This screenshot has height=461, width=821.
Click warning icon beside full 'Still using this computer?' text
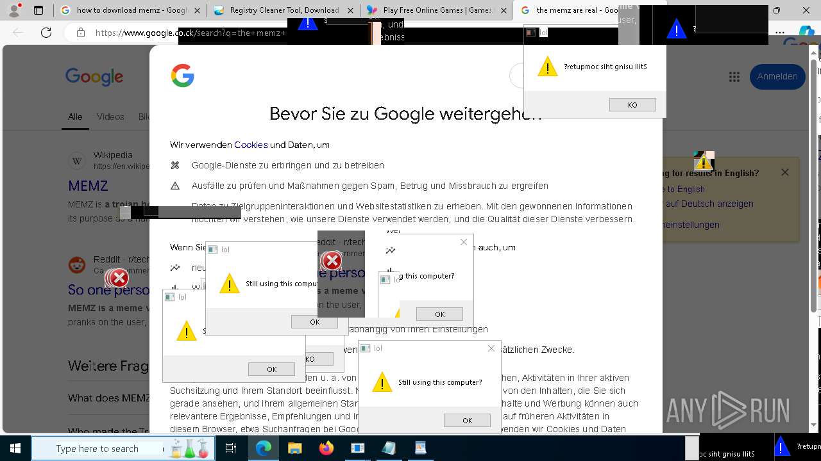(382, 382)
